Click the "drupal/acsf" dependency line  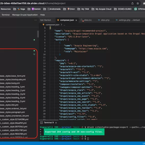click(73, 114)
